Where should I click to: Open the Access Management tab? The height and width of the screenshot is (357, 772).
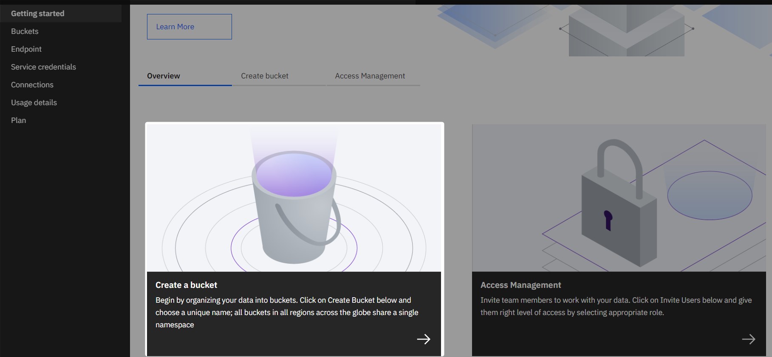point(370,76)
